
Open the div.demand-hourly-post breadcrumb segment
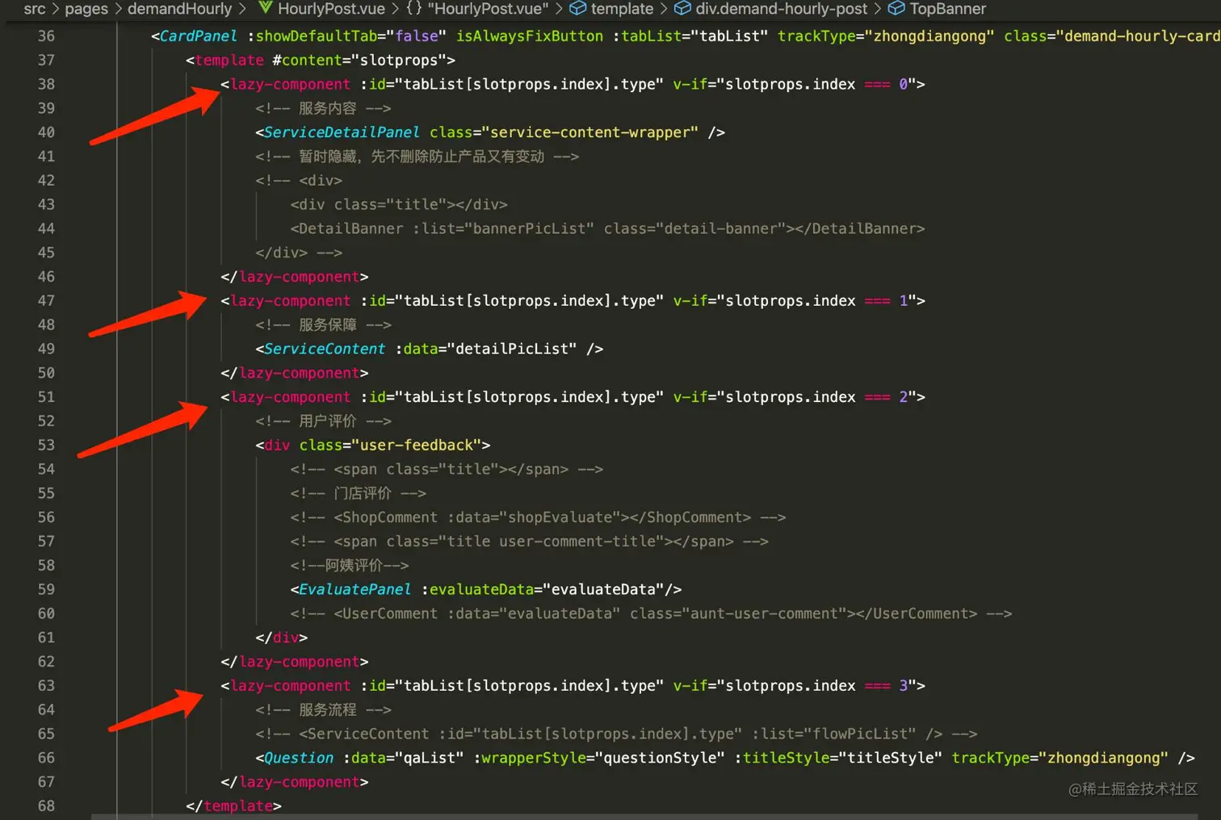point(782,9)
